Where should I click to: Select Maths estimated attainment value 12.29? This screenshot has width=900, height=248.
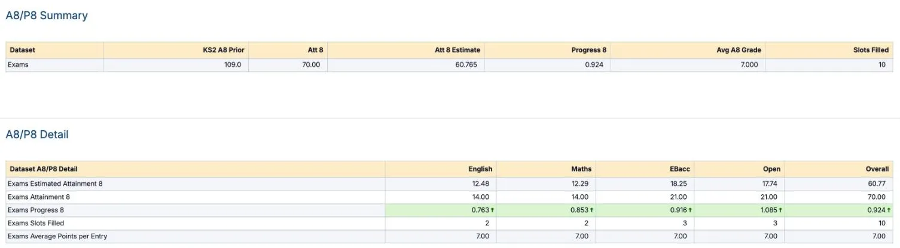tap(579, 184)
